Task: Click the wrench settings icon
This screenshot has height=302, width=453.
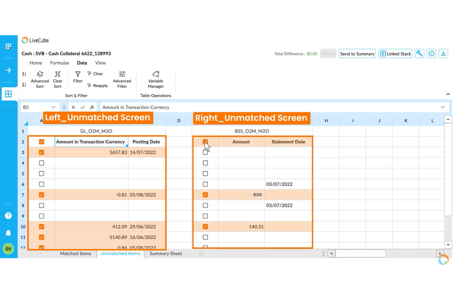Action: [419, 54]
